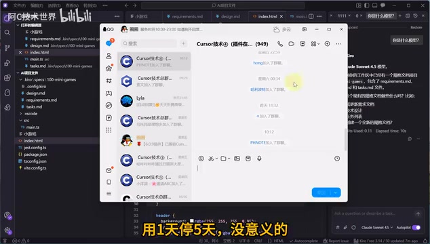The height and width of the screenshot is (244, 430).
Task: Open QQ hamburger main menu
Action: (x=109, y=194)
